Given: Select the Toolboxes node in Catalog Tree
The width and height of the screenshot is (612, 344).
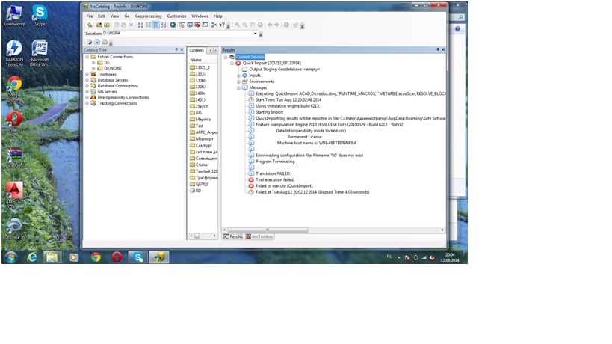Looking at the screenshot, I should tap(107, 74).
